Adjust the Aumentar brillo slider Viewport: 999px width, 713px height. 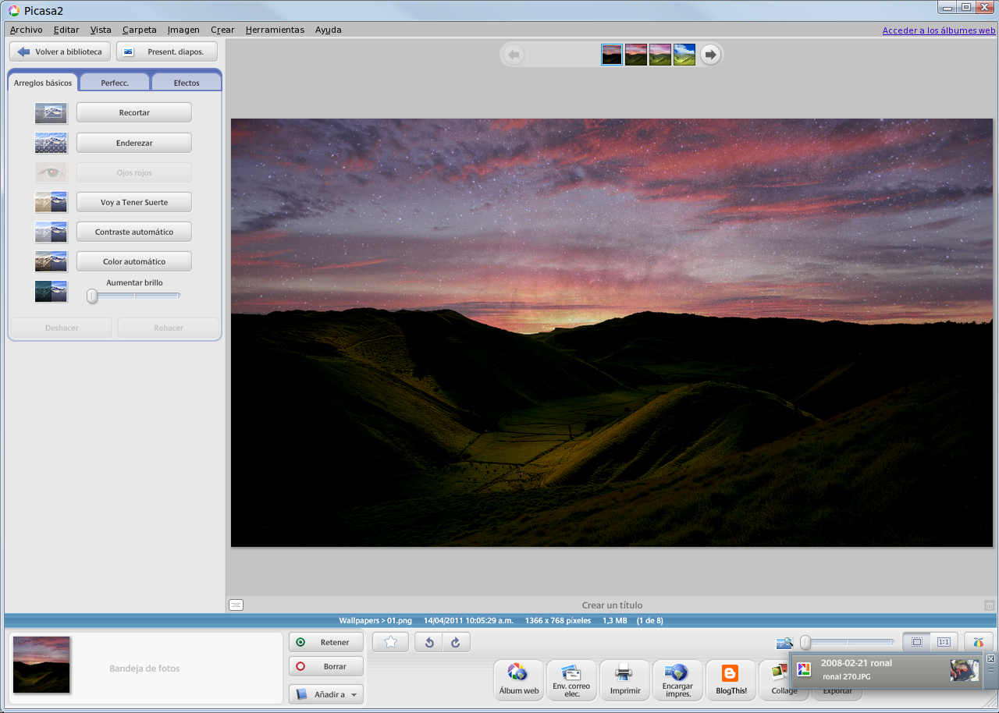point(91,296)
